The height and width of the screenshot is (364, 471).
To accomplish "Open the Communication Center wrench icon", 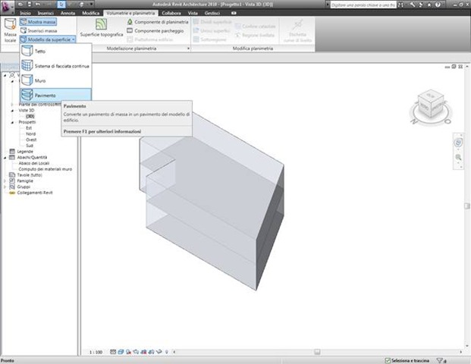I will [413, 5].
